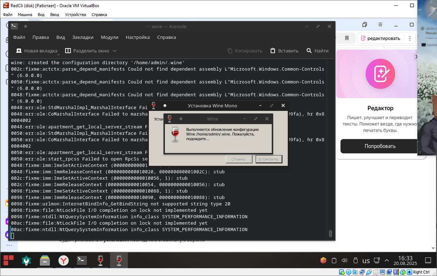Open the file manager taskbar icon
The height and width of the screenshot is (276, 437).
[45, 260]
